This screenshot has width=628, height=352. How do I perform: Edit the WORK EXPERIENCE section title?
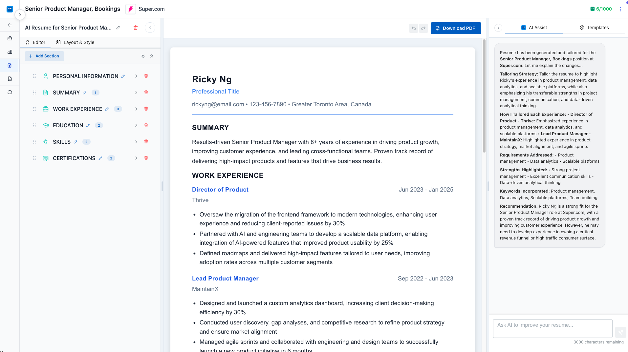coord(107,109)
